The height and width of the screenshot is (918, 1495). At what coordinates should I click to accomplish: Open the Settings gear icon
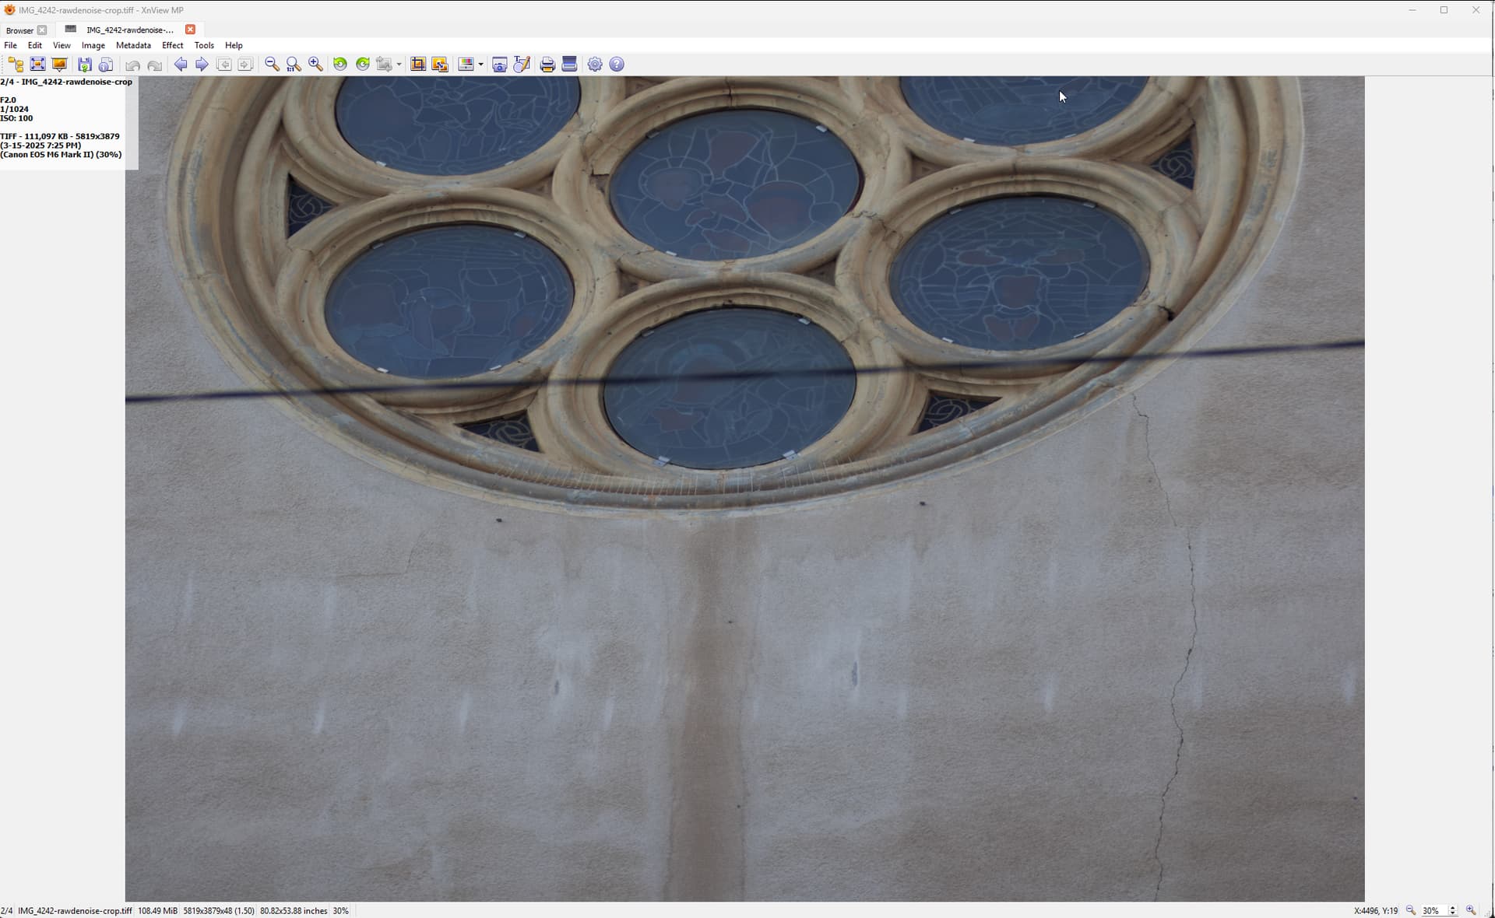coord(595,65)
